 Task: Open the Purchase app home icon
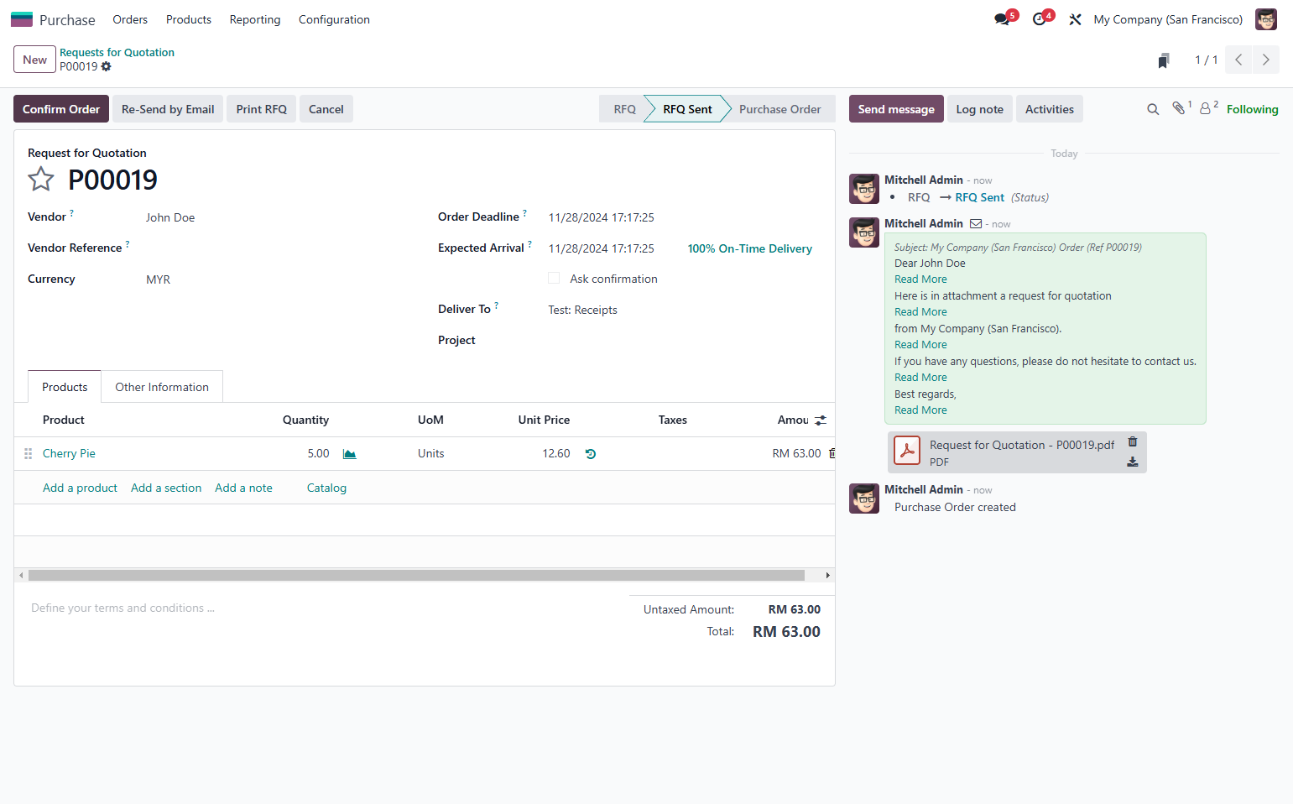[22, 19]
